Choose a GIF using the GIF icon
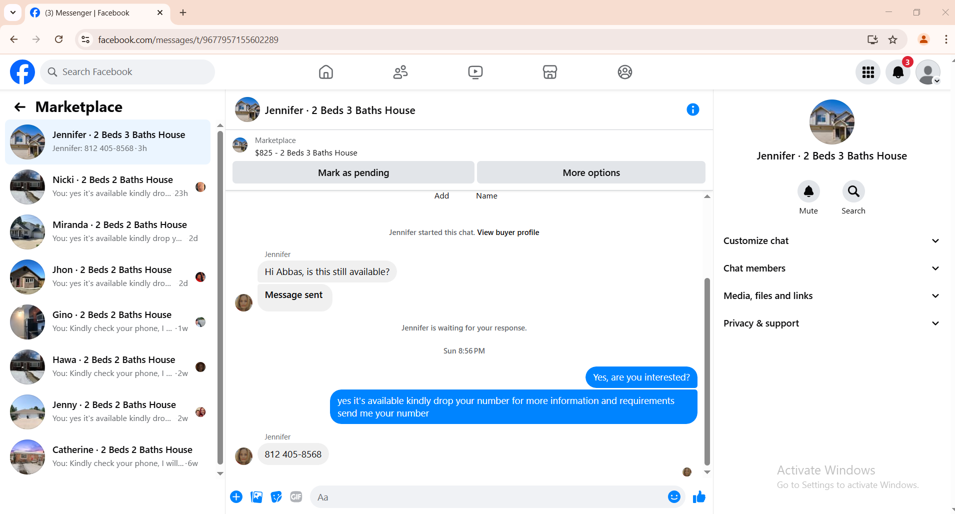The image size is (955, 514). [x=296, y=497]
